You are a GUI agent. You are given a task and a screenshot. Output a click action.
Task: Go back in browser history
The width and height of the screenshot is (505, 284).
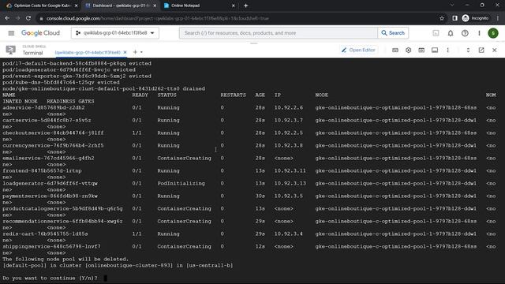pyautogui.click(x=7, y=18)
